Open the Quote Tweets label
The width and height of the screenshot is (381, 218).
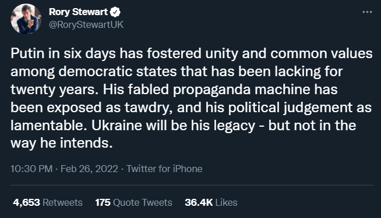pos(143,202)
